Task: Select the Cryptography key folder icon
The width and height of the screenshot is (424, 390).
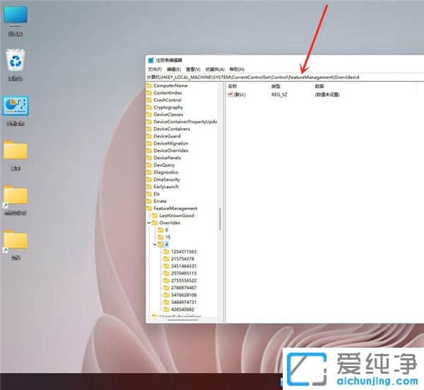Action: click(149, 107)
